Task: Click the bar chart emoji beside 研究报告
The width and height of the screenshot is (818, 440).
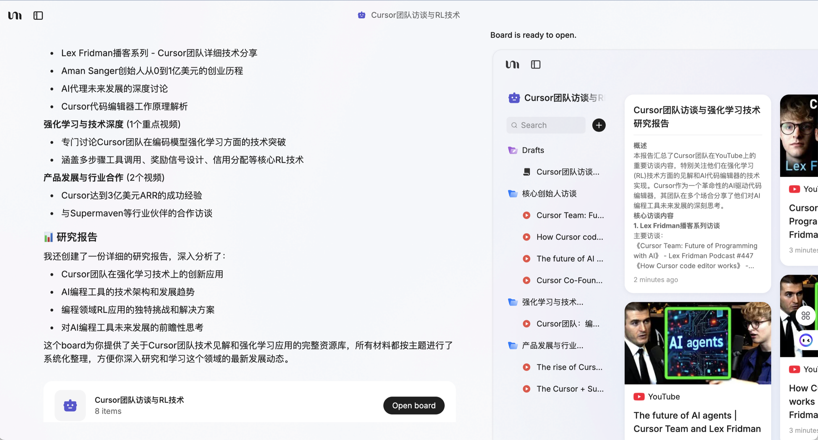Action: [x=48, y=237]
